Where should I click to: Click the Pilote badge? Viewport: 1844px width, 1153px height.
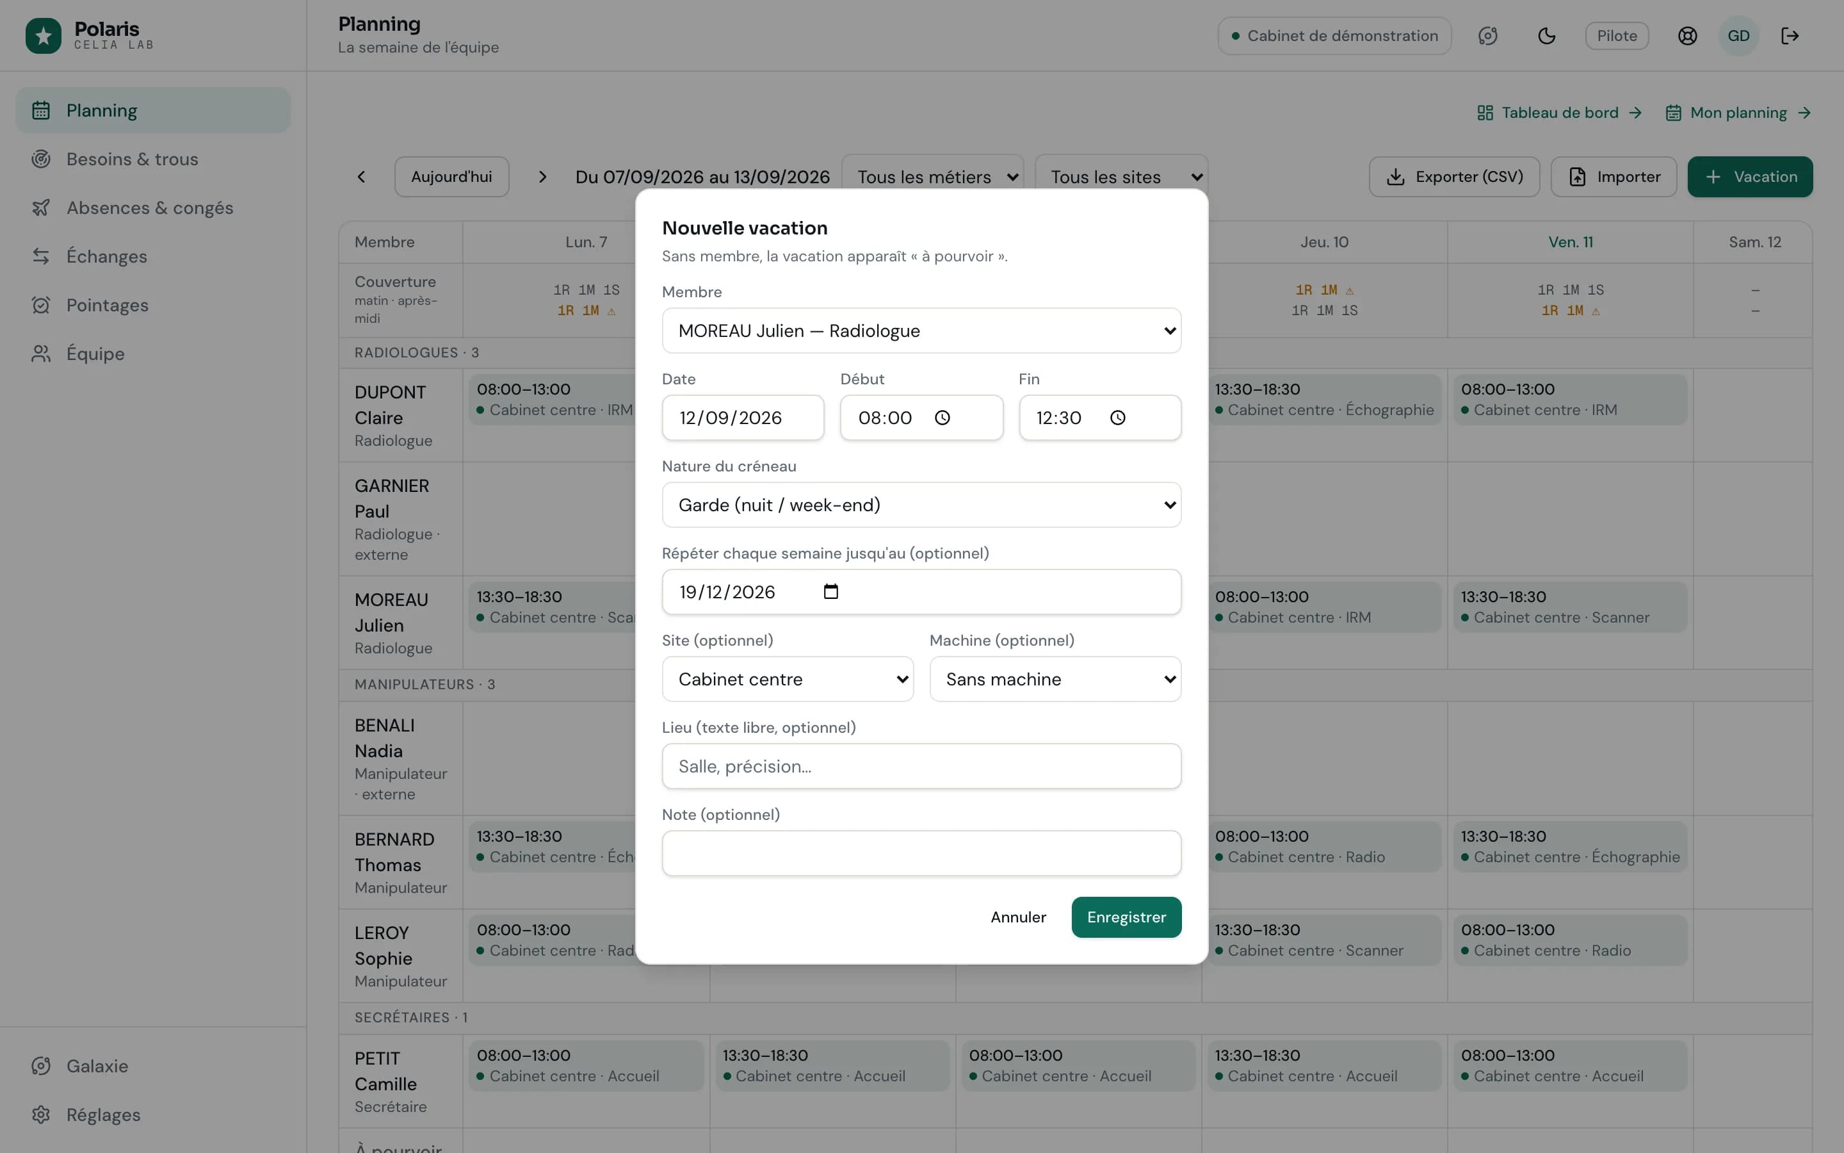pos(1617,36)
